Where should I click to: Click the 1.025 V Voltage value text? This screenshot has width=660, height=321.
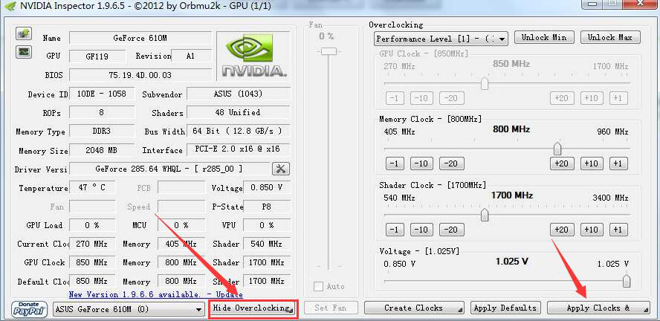[x=512, y=262]
